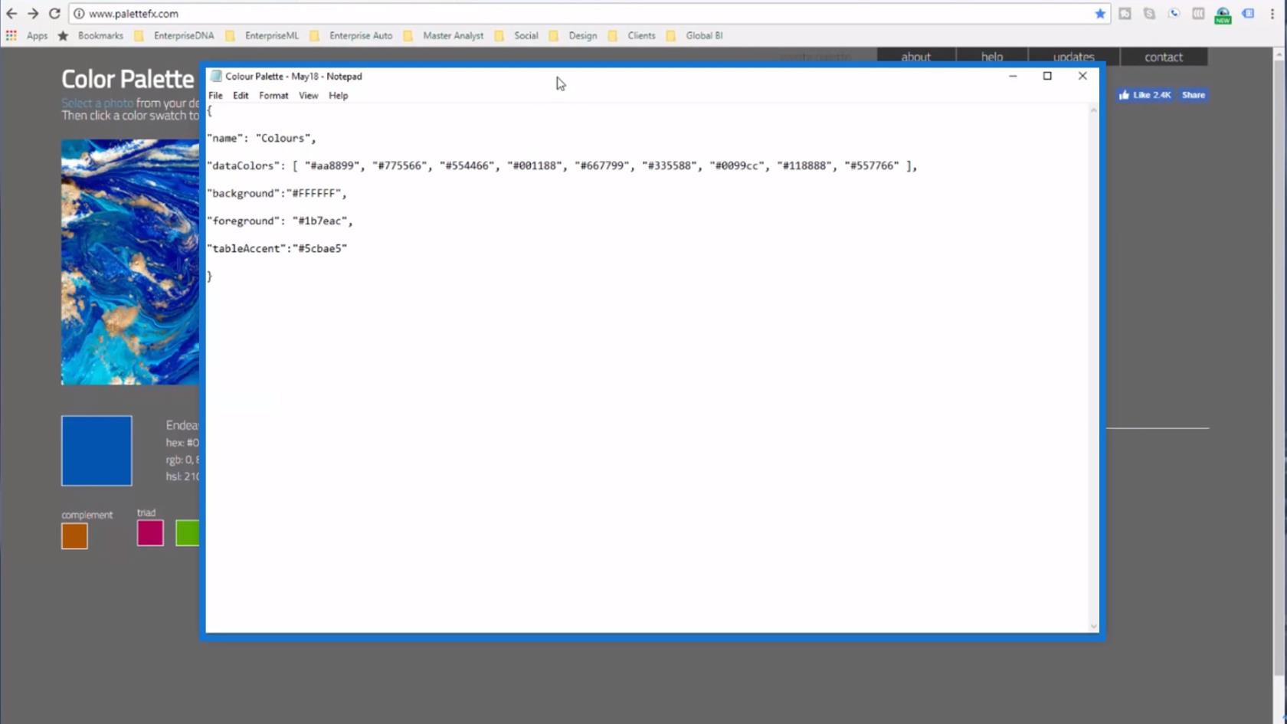Viewport: 1287px width, 724px height.
Task: Click the striped gray extension icon
Action: coord(1198,14)
